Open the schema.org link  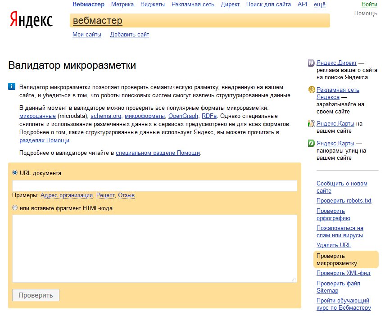pyautogui.click(x=106, y=116)
